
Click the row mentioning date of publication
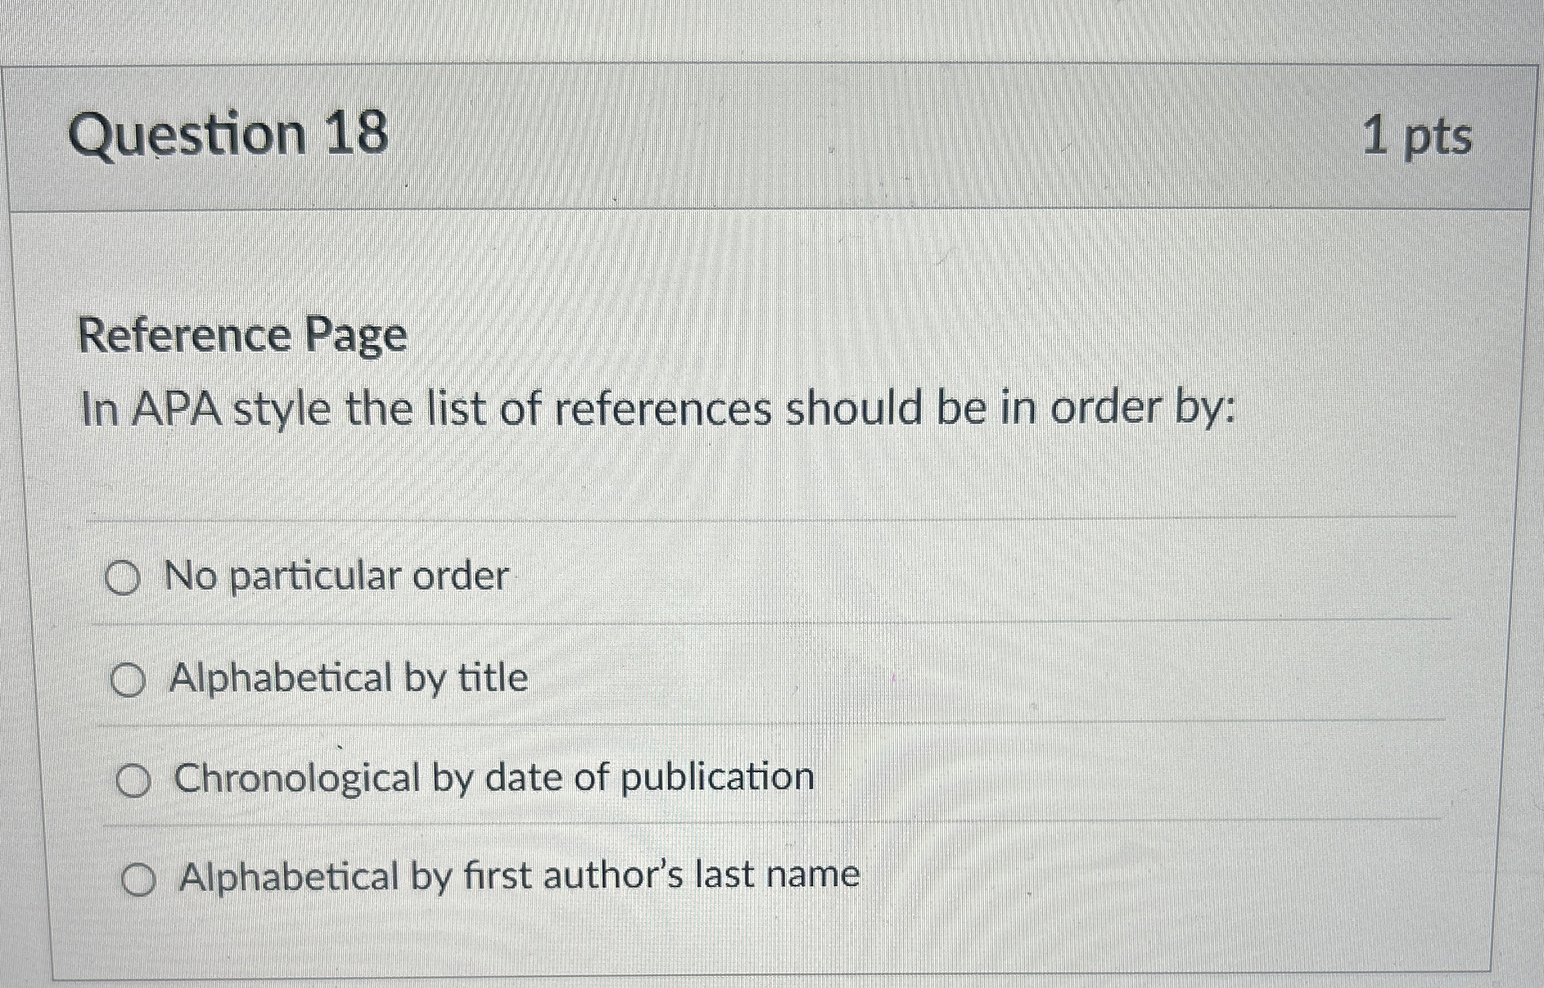tap(493, 777)
